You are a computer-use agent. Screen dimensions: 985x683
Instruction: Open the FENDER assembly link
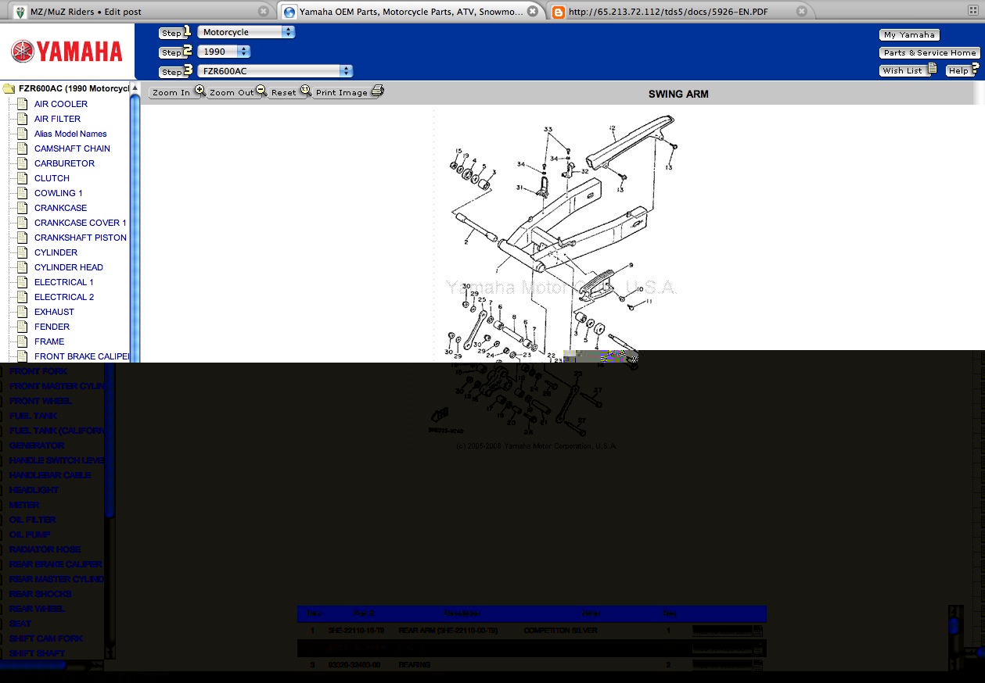(x=52, y=327)
